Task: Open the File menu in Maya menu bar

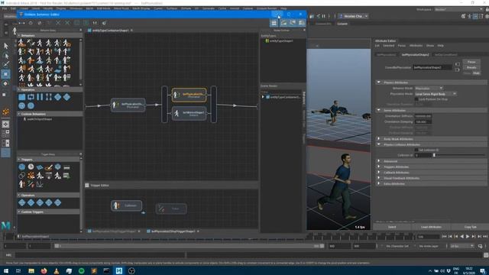Action: (5, 8)
